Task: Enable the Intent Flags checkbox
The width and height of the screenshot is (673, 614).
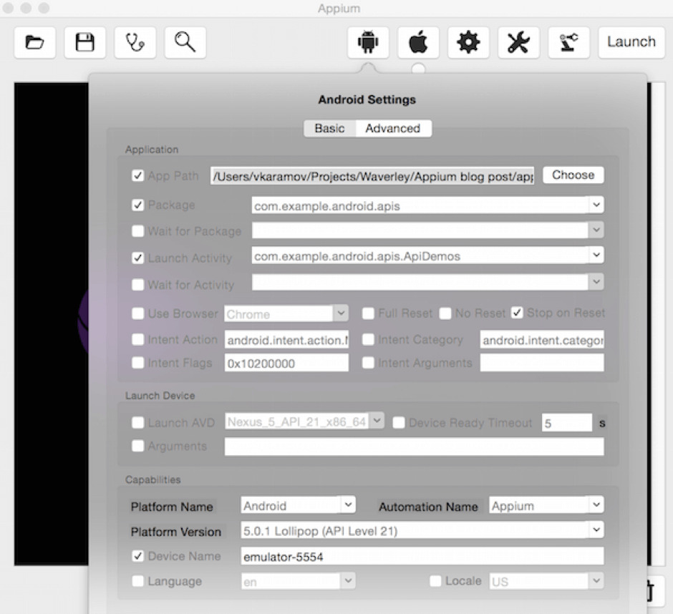Action: (x=137, y=363)
